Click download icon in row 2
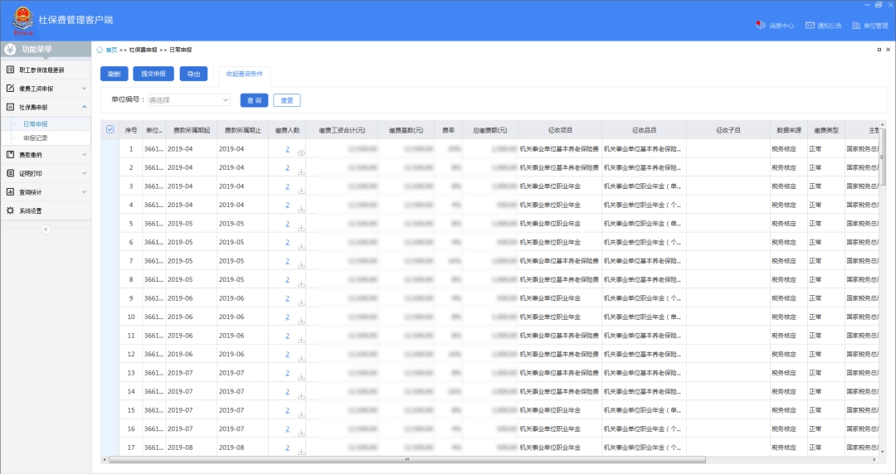This screenshot has height=474, width=896. pyautogui.click(x=301, y=172)
